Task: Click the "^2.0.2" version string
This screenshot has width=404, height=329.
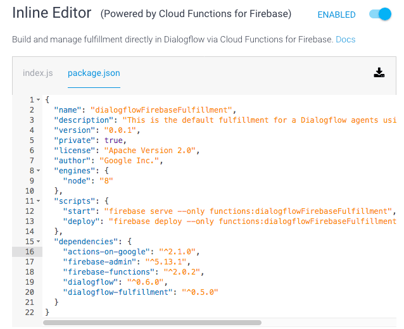Action: point(182,272)
